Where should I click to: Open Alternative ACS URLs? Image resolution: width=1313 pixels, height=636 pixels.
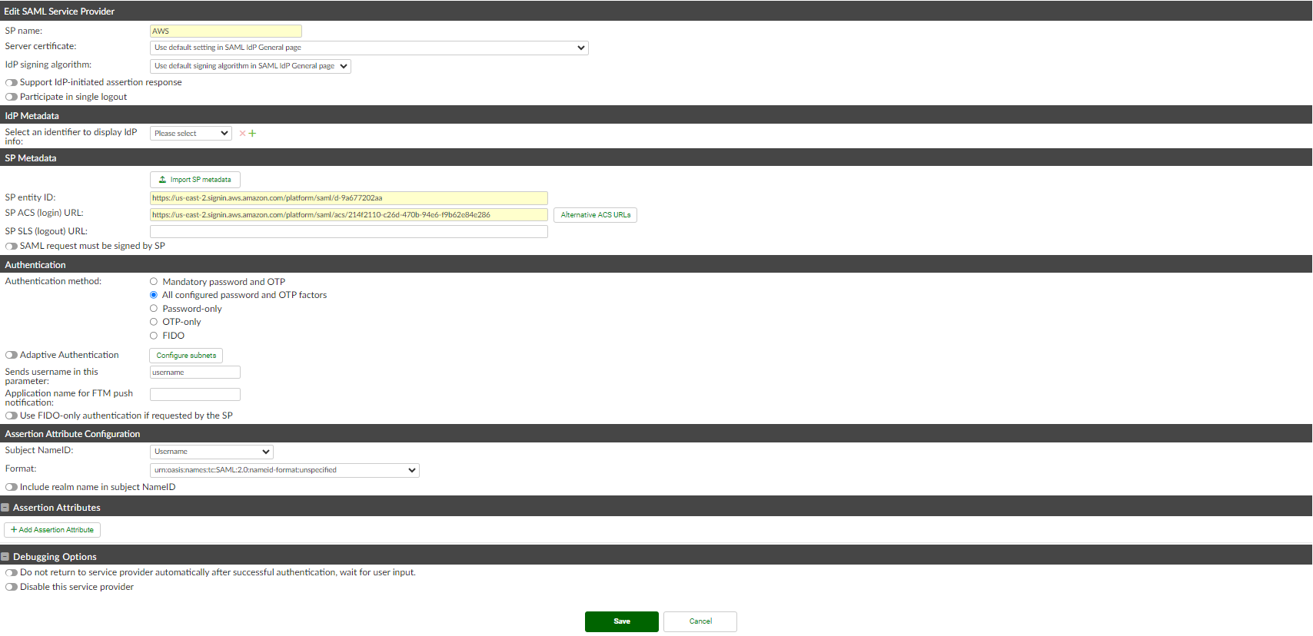pos(596,215)
